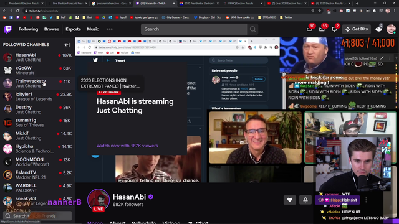This screenshot has height=224, width=399.
Task: Open WARDELL VALORANT channel
Action: [x=37, y=188]
